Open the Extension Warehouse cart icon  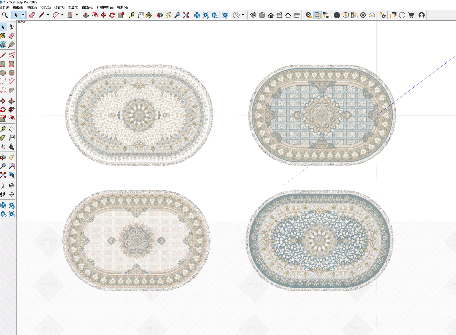point(411,15)
